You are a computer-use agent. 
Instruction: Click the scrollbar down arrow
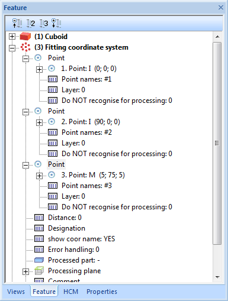pyautogui.click(x=218, y=277)
